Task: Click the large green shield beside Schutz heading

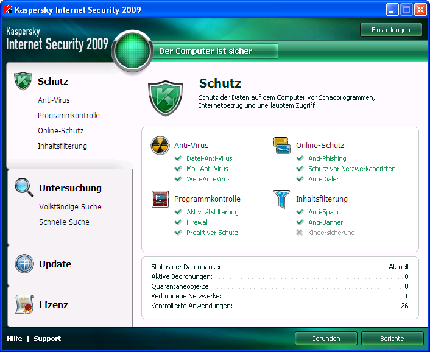Action: 166,98
